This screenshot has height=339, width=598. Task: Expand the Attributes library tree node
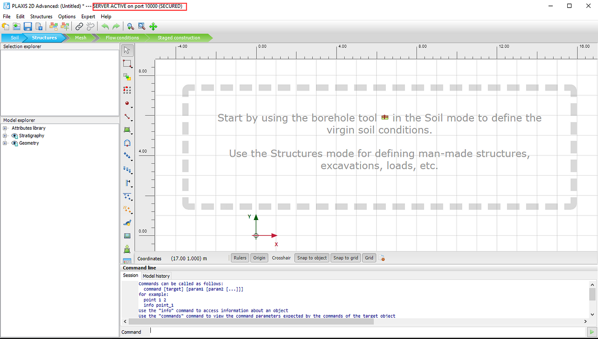(5, 128)
